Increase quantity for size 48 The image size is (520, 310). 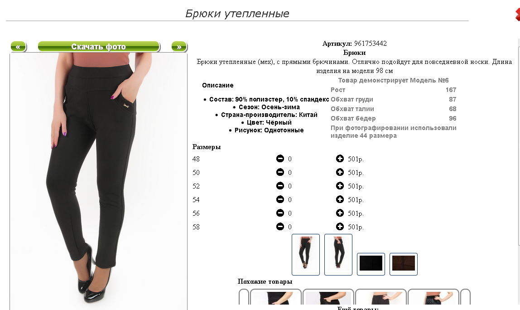340,159
